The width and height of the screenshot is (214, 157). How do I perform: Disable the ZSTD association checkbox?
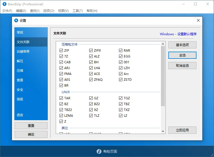coord(121,79)
